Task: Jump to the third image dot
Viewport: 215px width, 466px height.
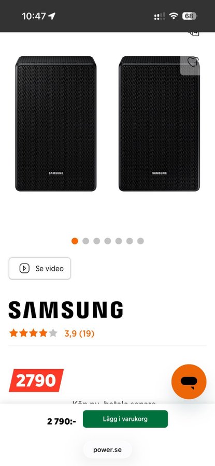Action: 97,241
